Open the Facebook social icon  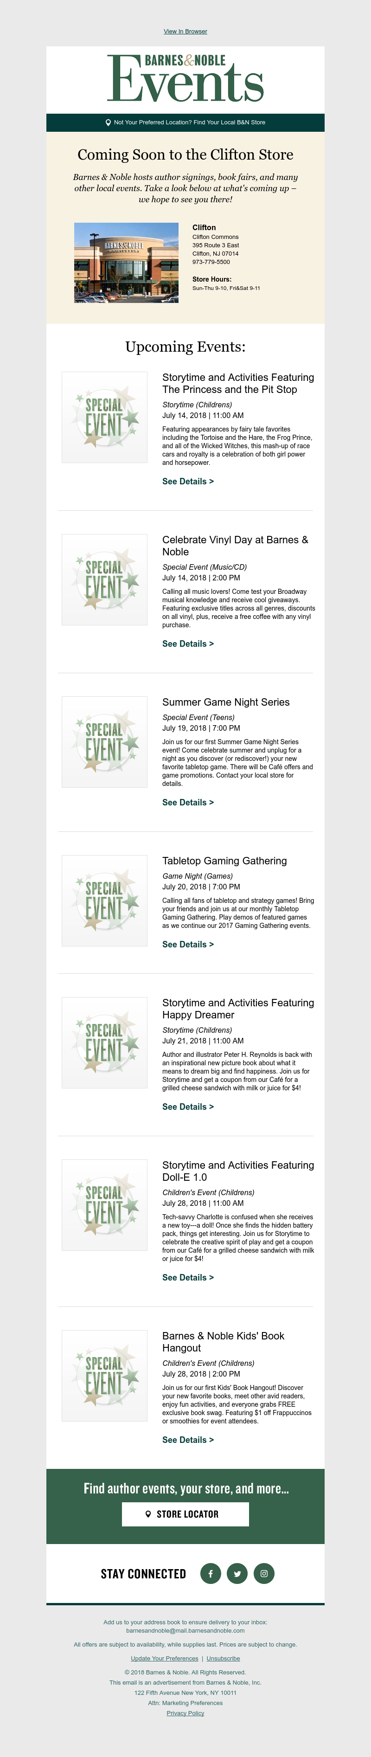[211, 1574]
